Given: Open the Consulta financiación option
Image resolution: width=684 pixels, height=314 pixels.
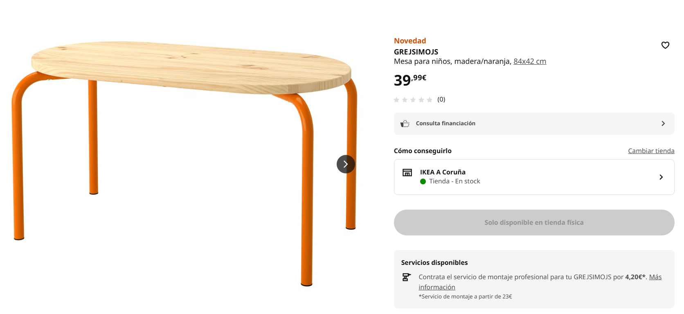Looking at the screenshot, I should click(445, 124).
